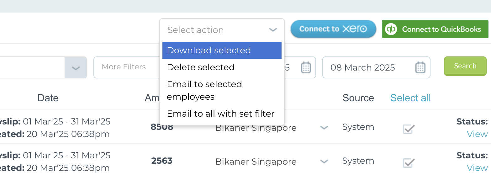Choose Download selected from action menu
The image size is (491, 185).
tap(222, 50)
